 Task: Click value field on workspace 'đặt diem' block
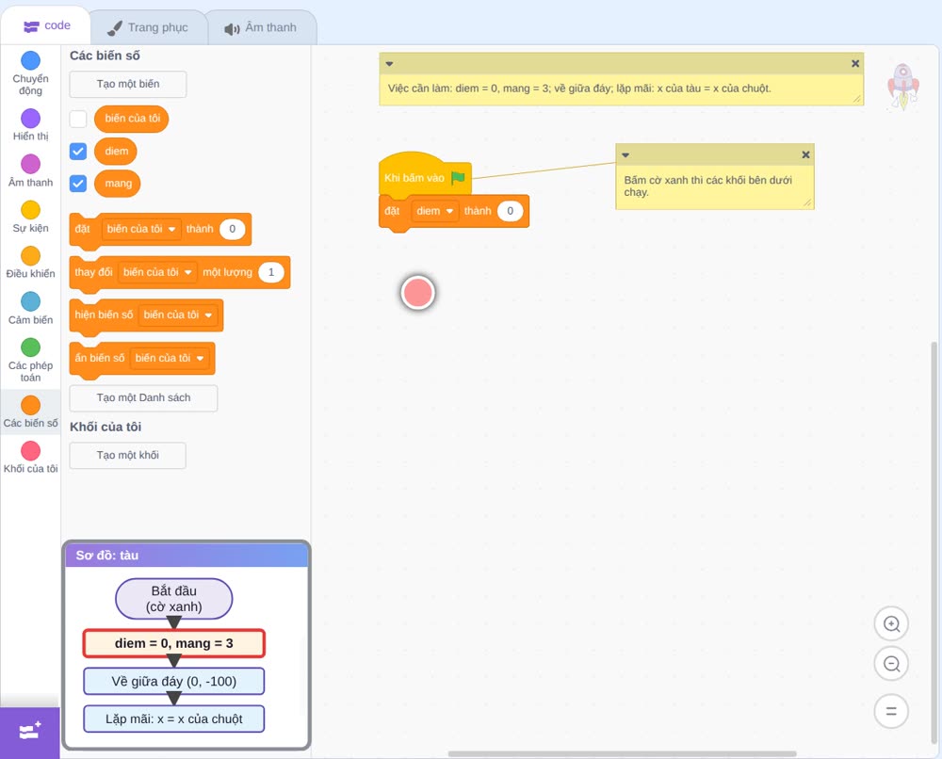click(x=510, y=211)
